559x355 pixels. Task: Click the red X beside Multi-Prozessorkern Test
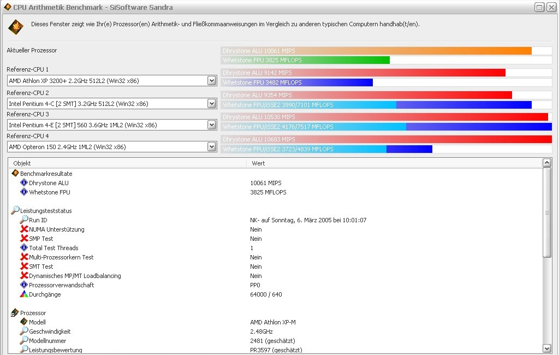pyautogui.click(x=24, y=257)
